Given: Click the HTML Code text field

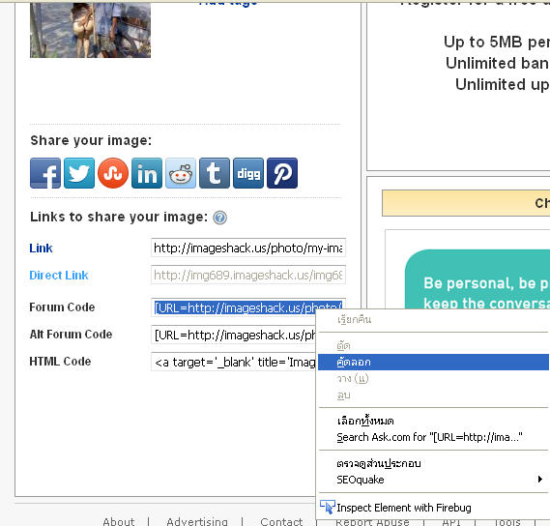Looking at the screenshot, I should [x=233, y=363].
